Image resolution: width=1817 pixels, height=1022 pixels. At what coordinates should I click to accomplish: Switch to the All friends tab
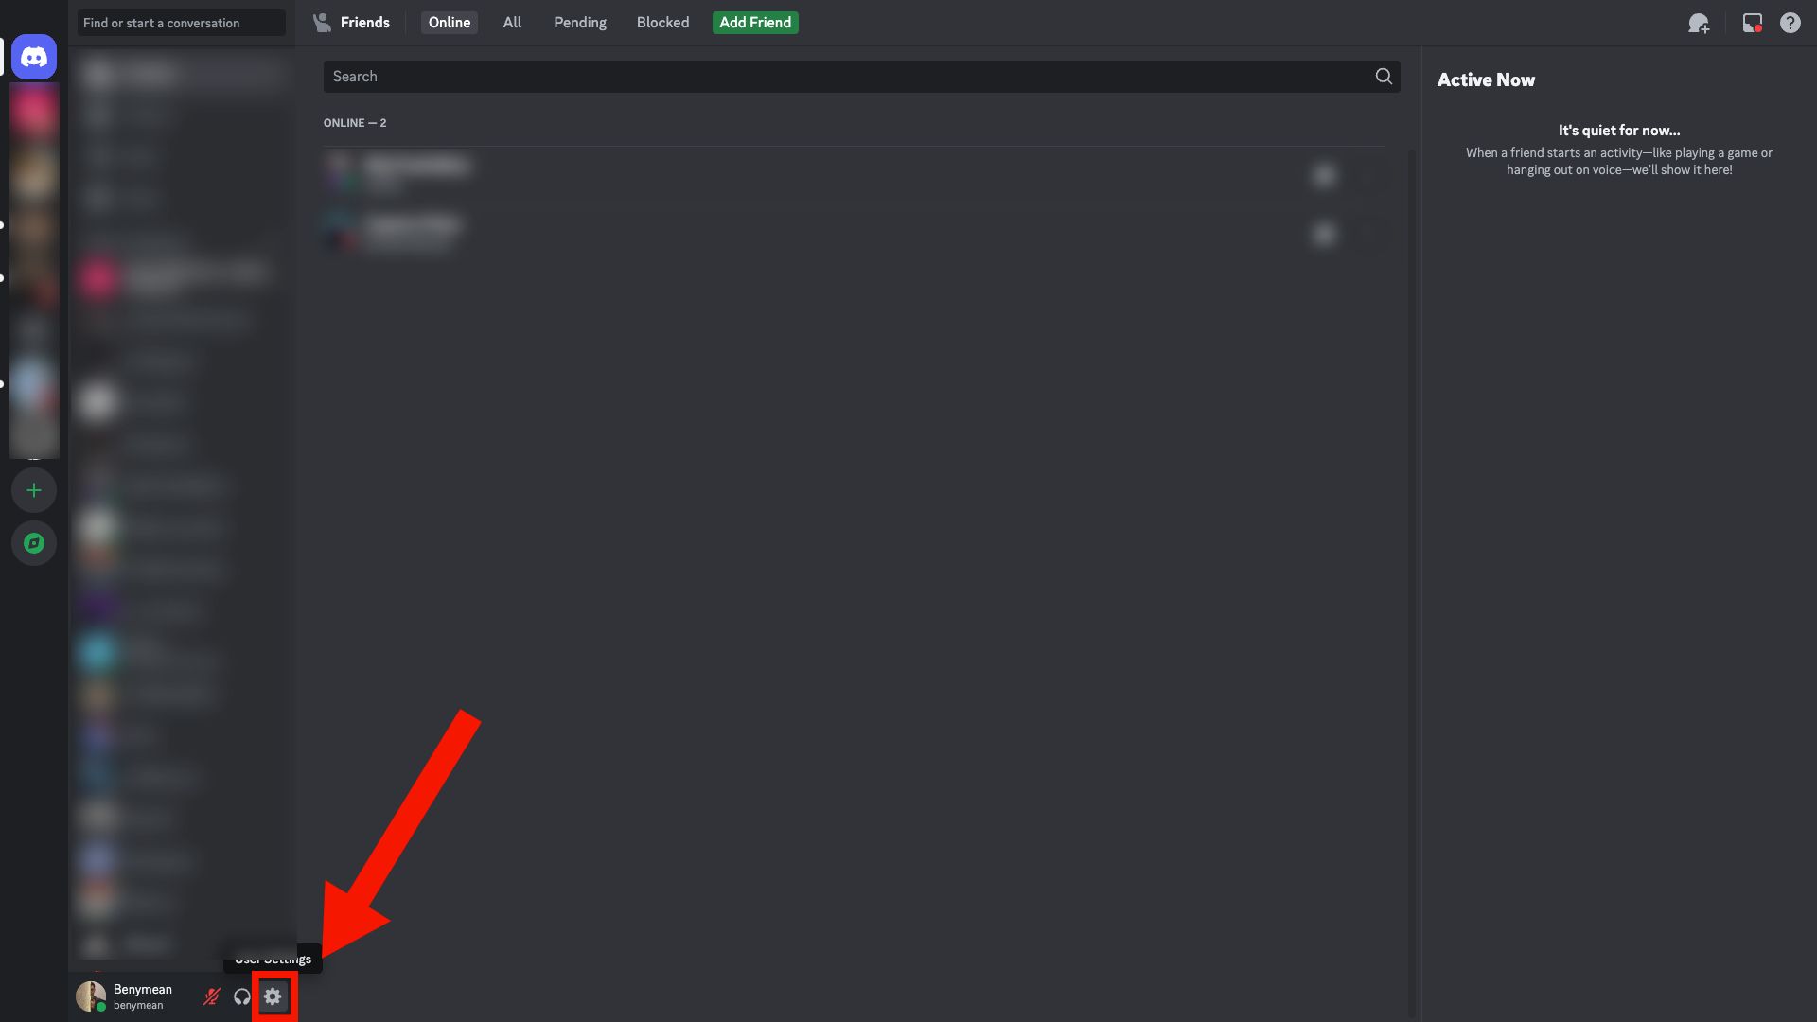[x=512, y=23]
